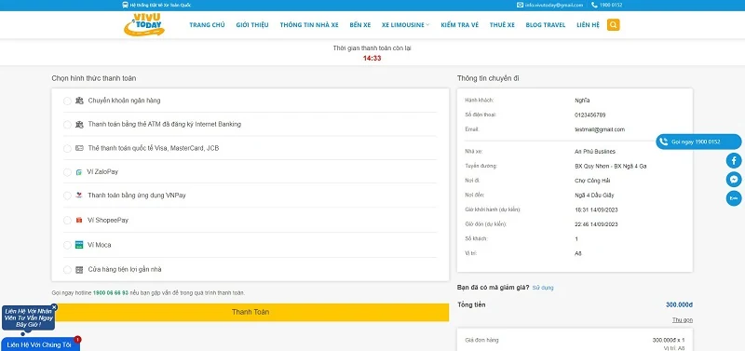
Task: Click pickup time 22:46 14/09/2023
Action: pyautogui.click(x=596, y=224)
